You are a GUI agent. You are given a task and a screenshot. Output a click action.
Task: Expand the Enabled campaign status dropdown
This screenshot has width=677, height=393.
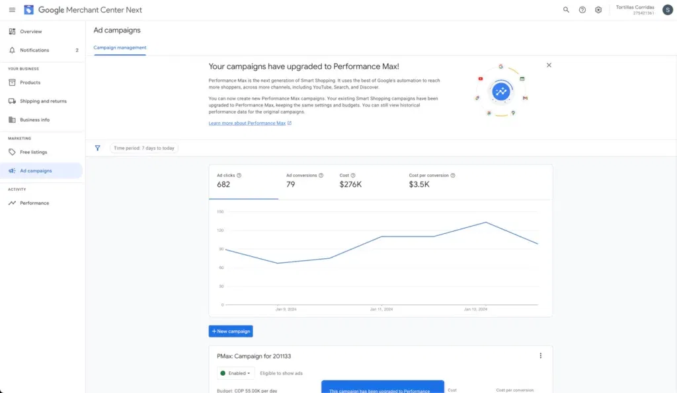[250, 373]
